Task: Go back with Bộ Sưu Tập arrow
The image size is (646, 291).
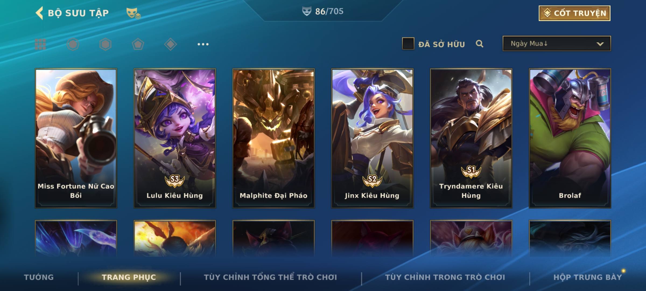Action: point(39,13)
